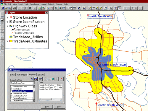Image resolution: width=148 pixels, height=111 pixels.
Task: Click the Help button in Path Manager
Action: tap(47, 107)
